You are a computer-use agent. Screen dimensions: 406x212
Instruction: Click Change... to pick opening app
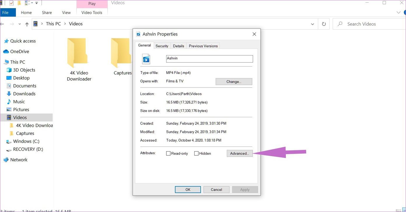coord(234,82)
